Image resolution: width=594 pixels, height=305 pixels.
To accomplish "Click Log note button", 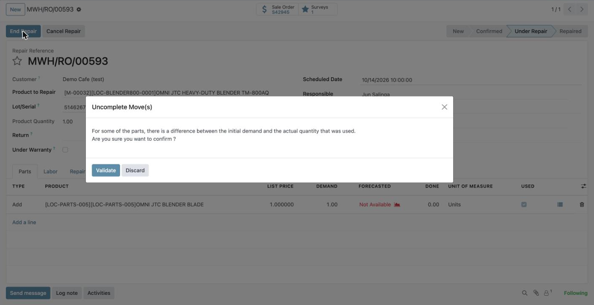I will (x=67, y=293).
